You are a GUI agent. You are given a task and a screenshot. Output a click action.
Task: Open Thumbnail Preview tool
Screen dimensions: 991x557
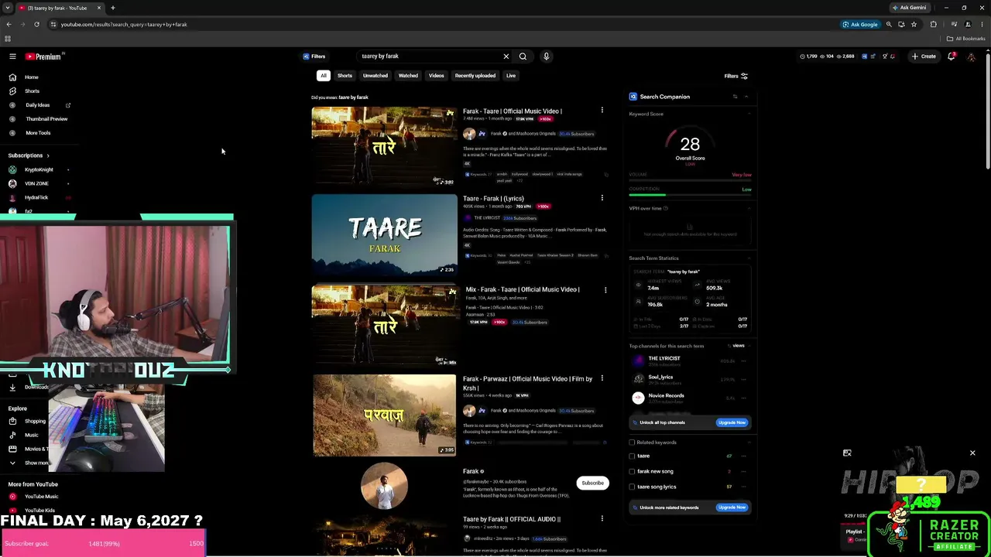[46, 119]
